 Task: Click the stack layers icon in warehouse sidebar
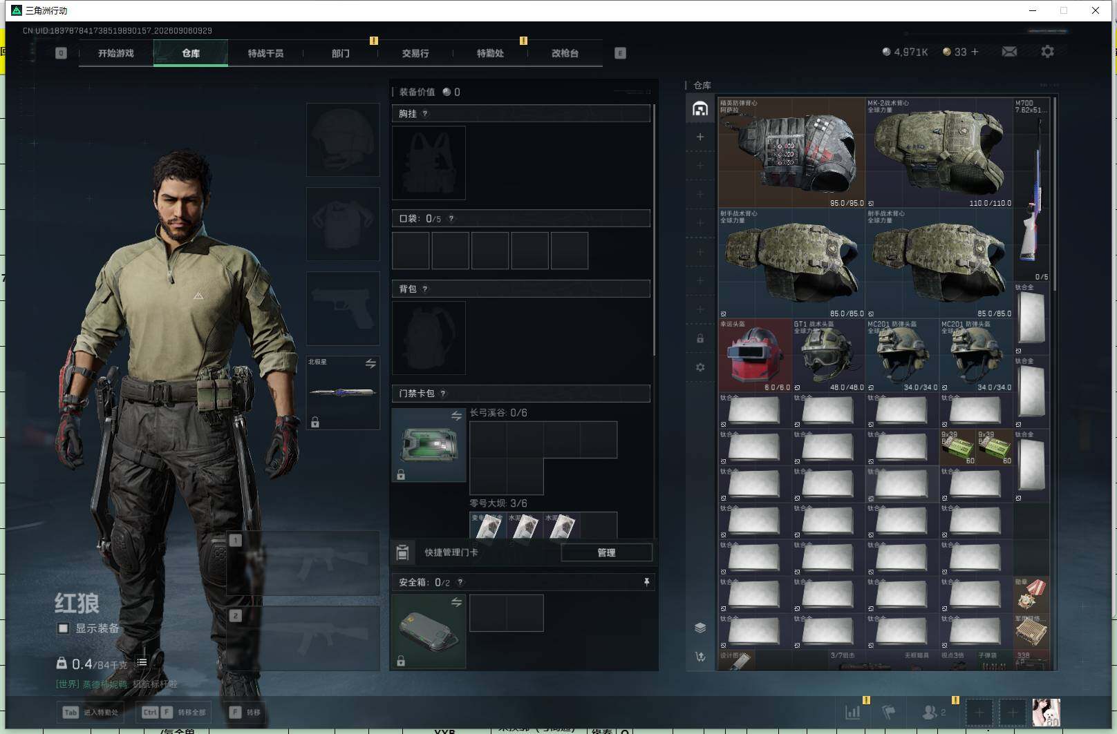click(700, 628)
